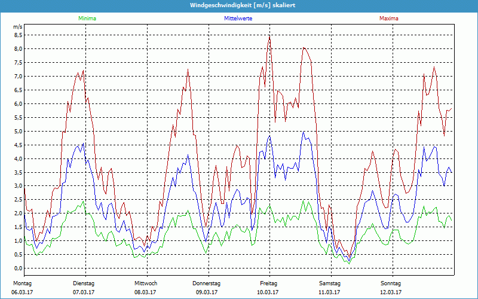Click the 0,5 y-axis value
478x299 pixels.
pyautogui.click(x=19, y=255)
